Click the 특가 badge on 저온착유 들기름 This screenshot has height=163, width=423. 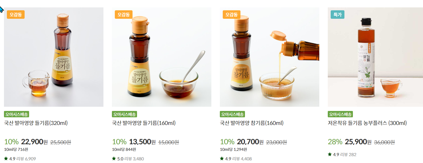[x=338, y=15]
